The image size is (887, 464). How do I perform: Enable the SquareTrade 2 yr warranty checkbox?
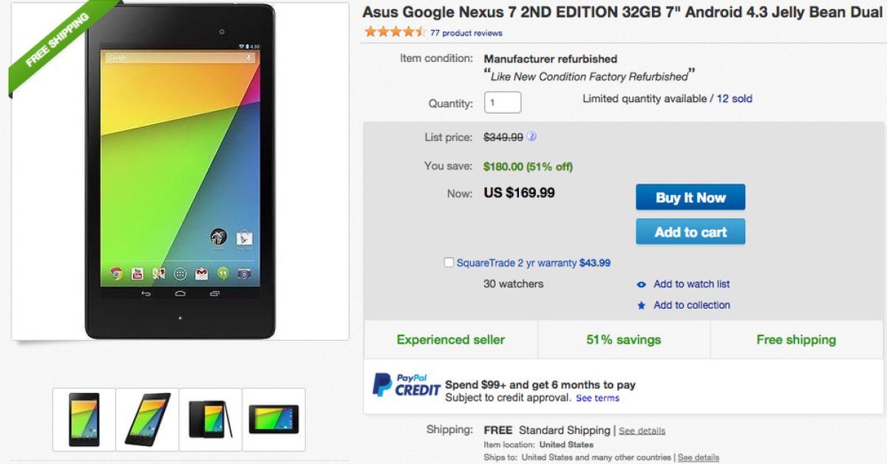pyautogui.click(x=449, y=262)
